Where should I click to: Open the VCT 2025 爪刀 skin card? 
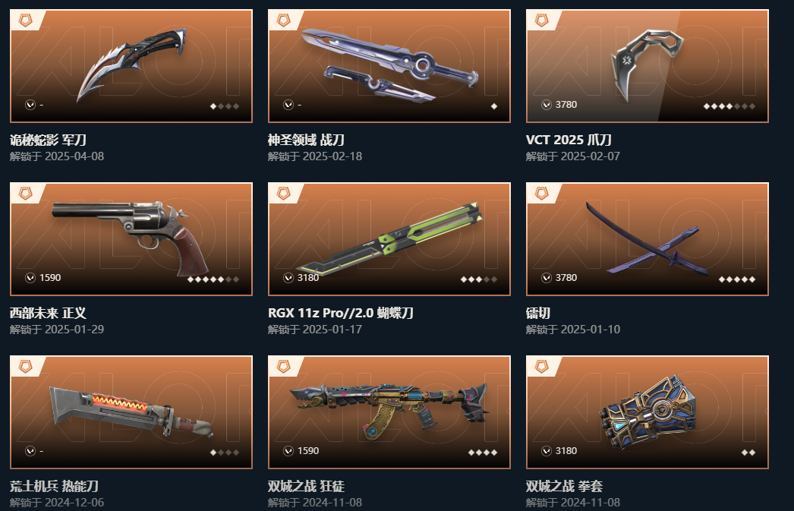647,66
